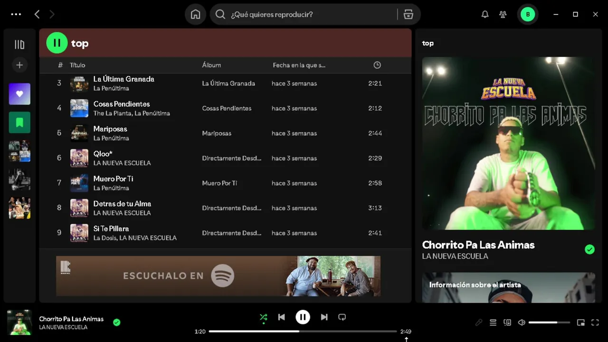This screenshot has height=342, width=608.
Task: Sort by Fecha en la que column
Action: [x=299, y=65]
